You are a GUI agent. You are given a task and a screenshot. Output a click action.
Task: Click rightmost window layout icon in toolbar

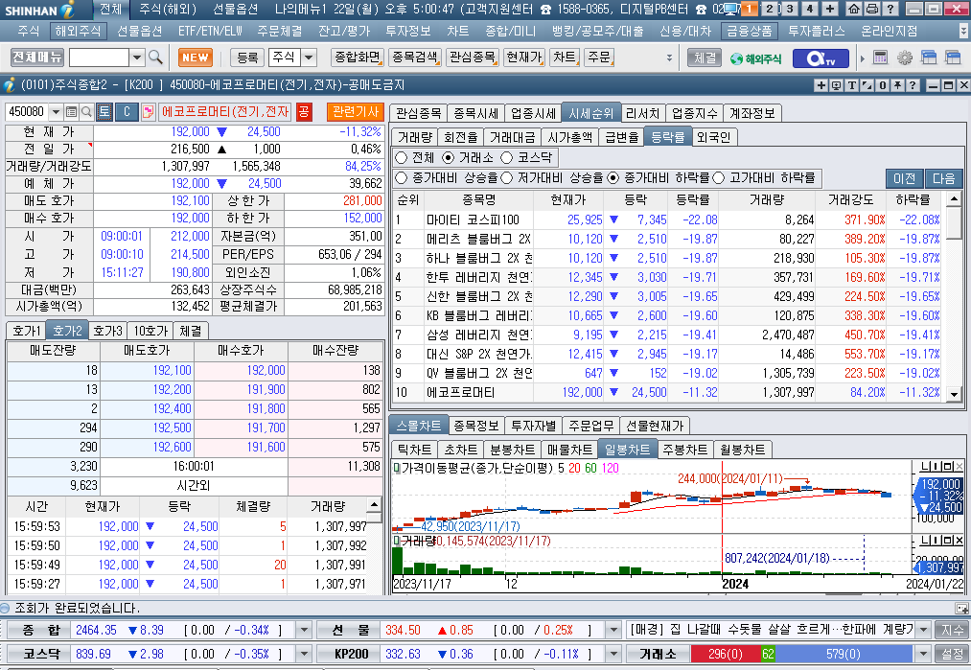pos(953,58)
